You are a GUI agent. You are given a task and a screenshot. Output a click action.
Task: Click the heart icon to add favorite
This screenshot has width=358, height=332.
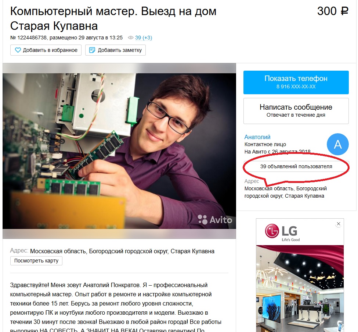pyautogui.click(x=18, y=50)
